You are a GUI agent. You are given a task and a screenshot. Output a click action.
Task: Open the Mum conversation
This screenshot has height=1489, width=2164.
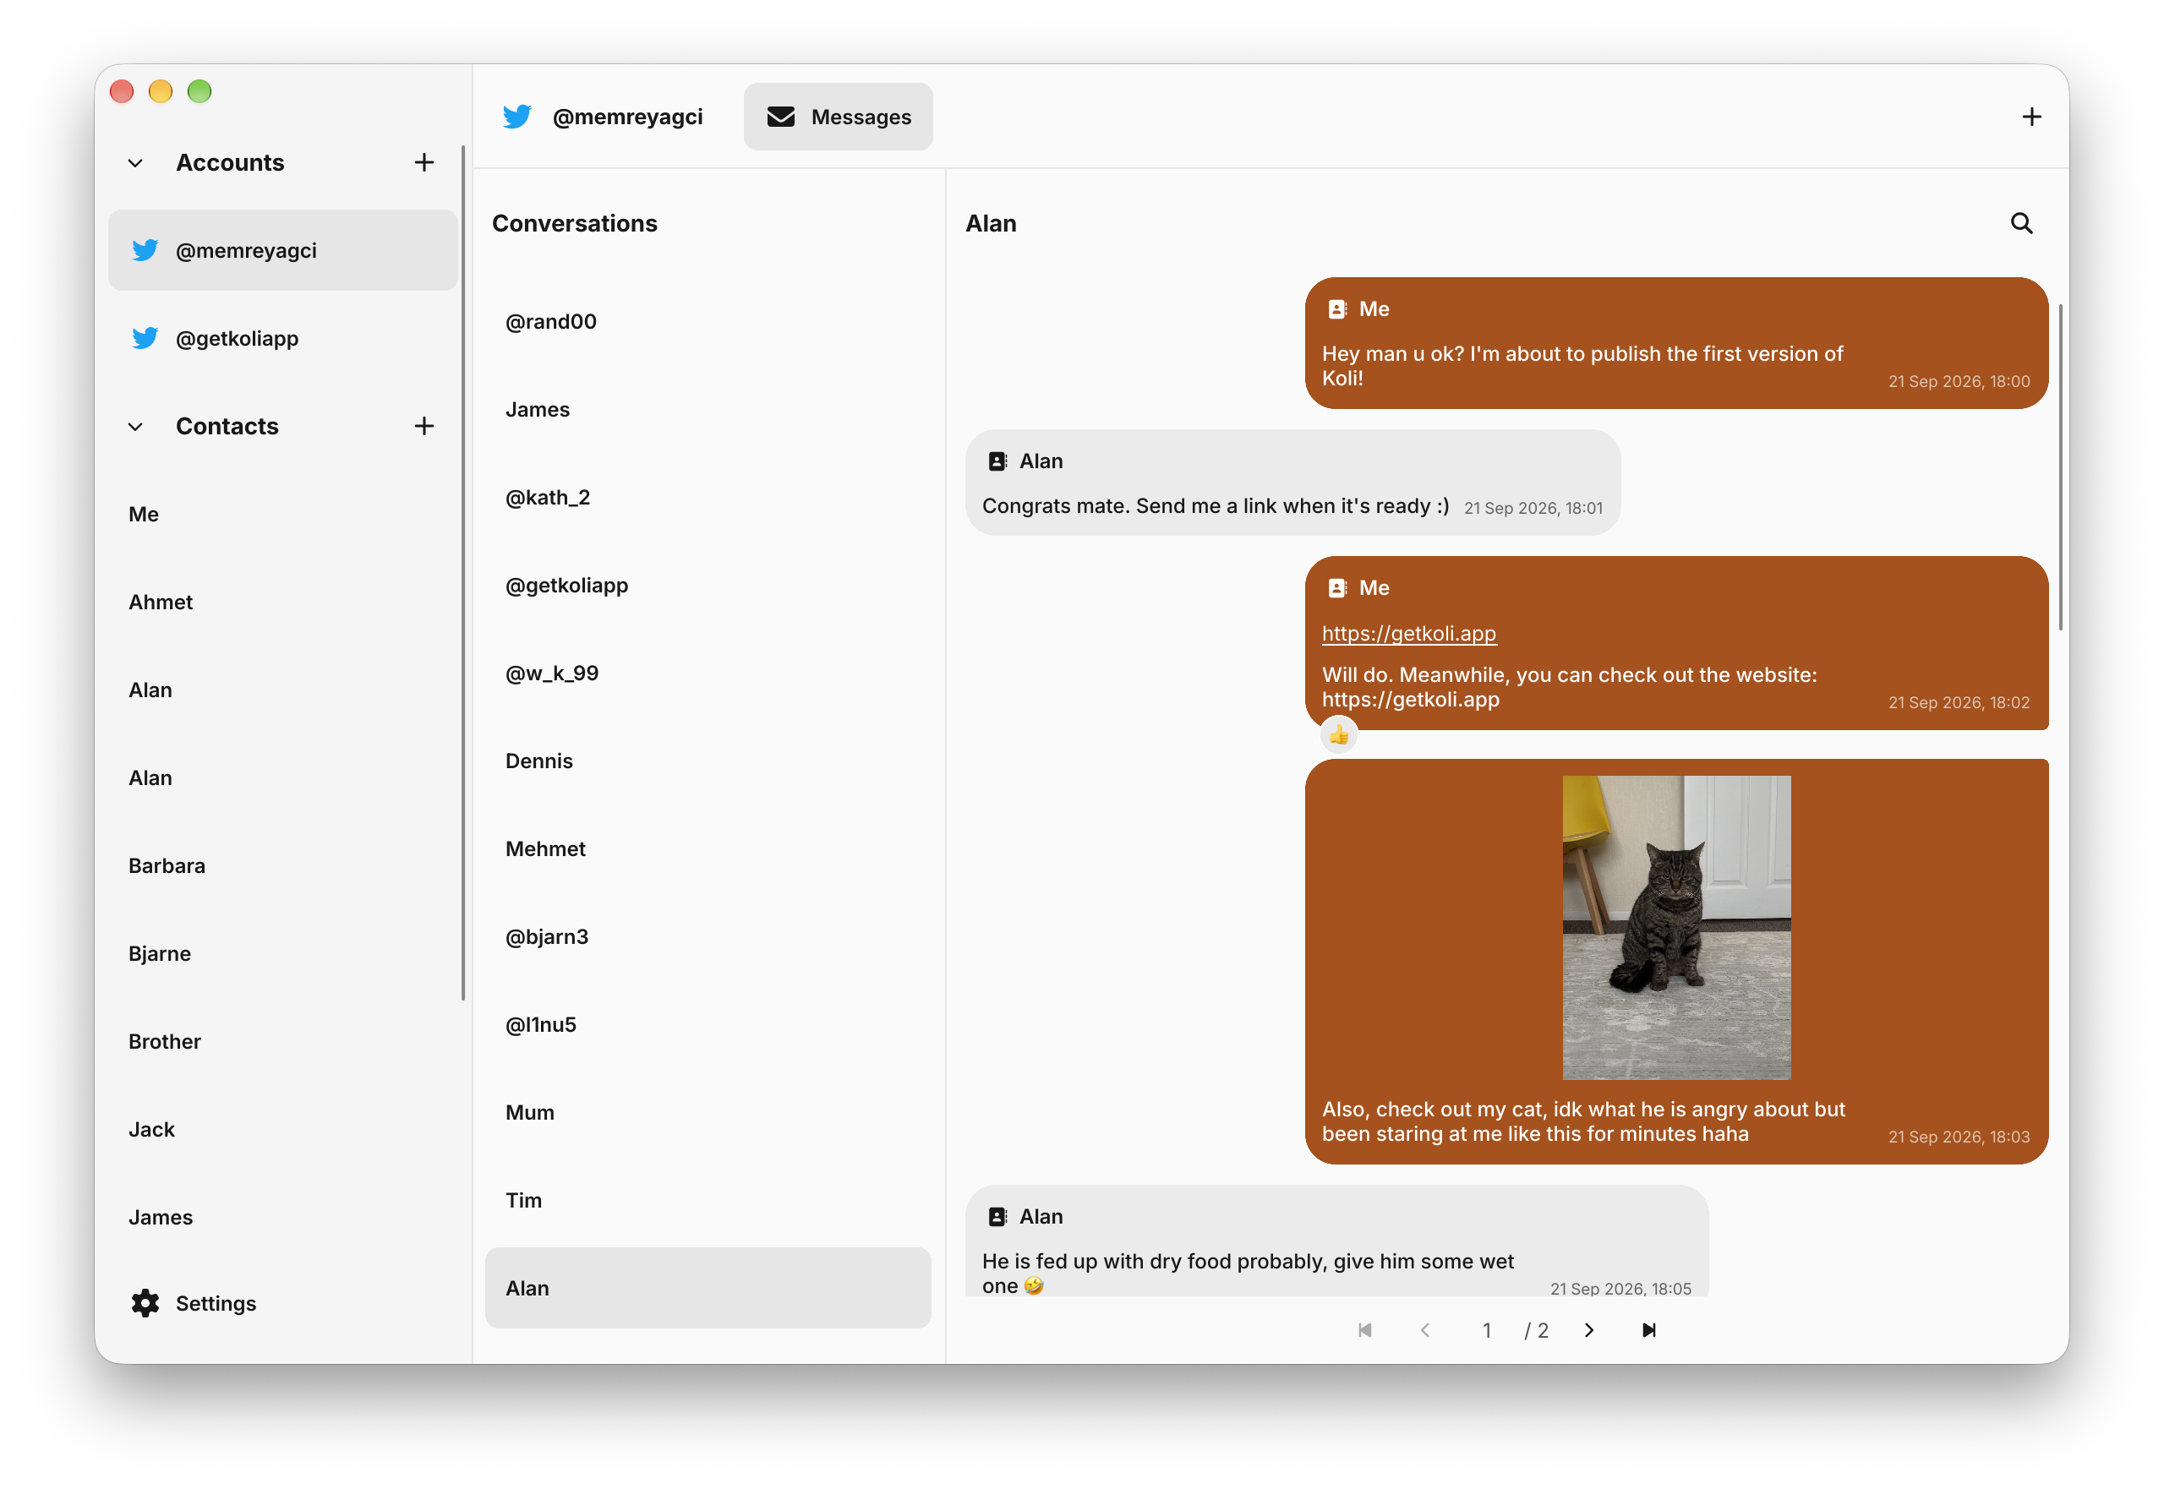point(708,1112)
